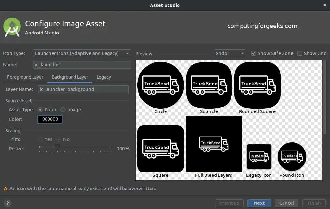Click the overwrite warning message text

pyautogui.click(x=83, y=189)
